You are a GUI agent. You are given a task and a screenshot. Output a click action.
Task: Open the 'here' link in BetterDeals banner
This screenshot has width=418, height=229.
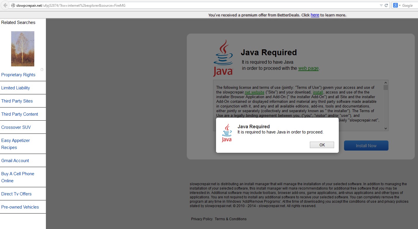click(315, 15)
